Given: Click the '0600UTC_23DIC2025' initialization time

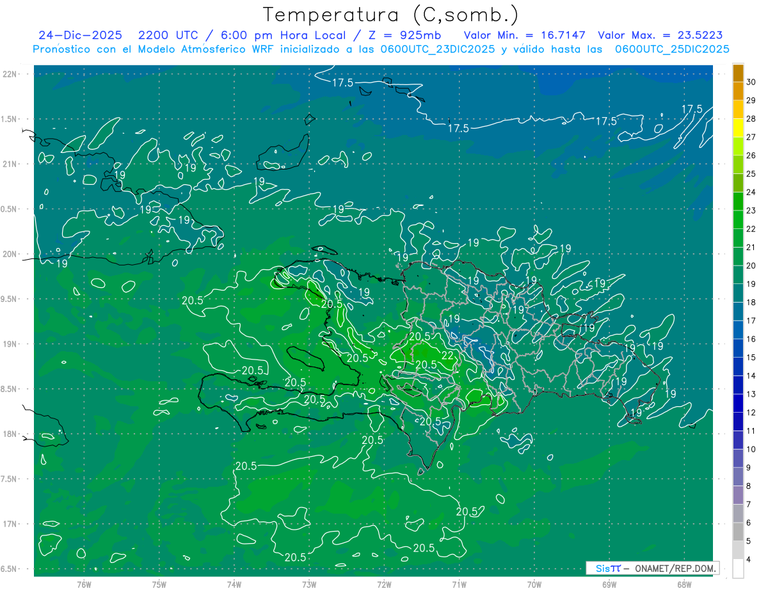Looking at the screenshot, I should pos(436,49).
